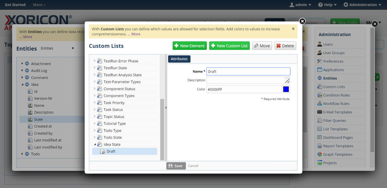Dismiss the Custom Lists info banner

pyautogui.click(x=293, y=29)
